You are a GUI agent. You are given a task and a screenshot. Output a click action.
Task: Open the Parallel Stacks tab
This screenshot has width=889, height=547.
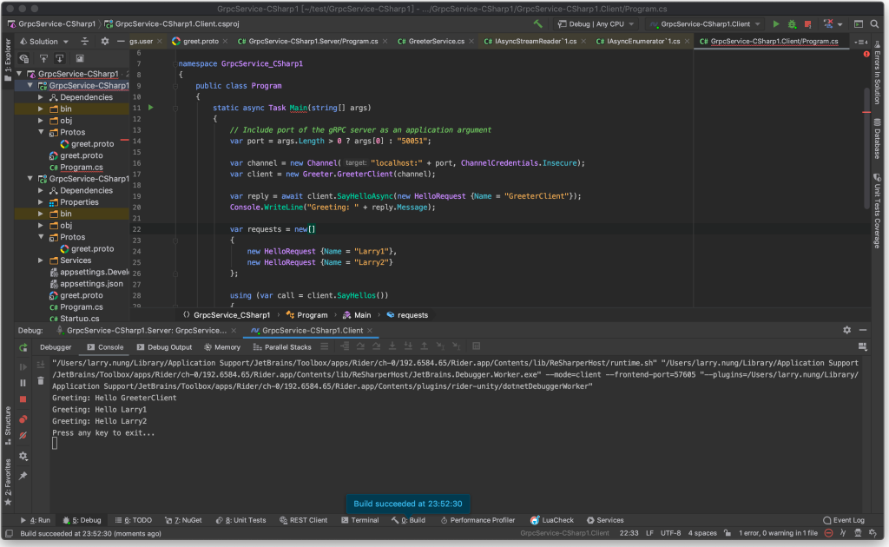(282, 347)
